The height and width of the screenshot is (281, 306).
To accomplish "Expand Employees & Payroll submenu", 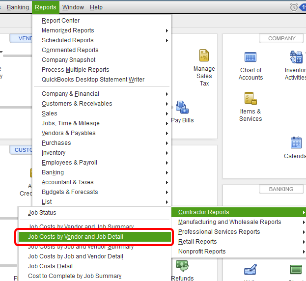I will (102, 163).
